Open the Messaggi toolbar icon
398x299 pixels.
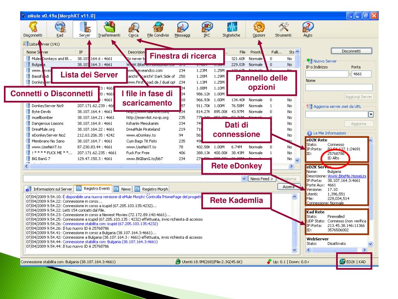[182, 27]
